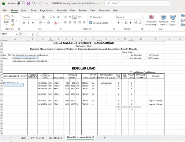Image resolution: width=185 pixels, height=142 pixels.
Task: Apply italic formatting
Action: [28, 23]
